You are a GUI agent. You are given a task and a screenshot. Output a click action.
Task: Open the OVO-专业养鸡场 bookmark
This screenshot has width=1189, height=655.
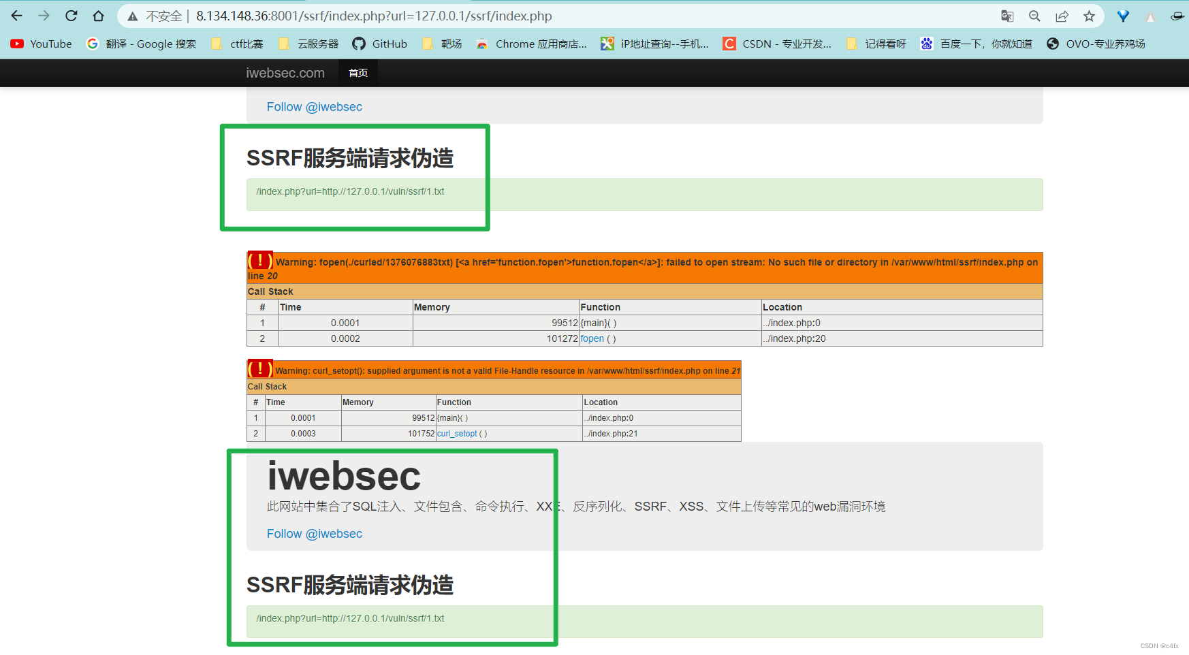pyautogui.click(x=1096, y=44)
